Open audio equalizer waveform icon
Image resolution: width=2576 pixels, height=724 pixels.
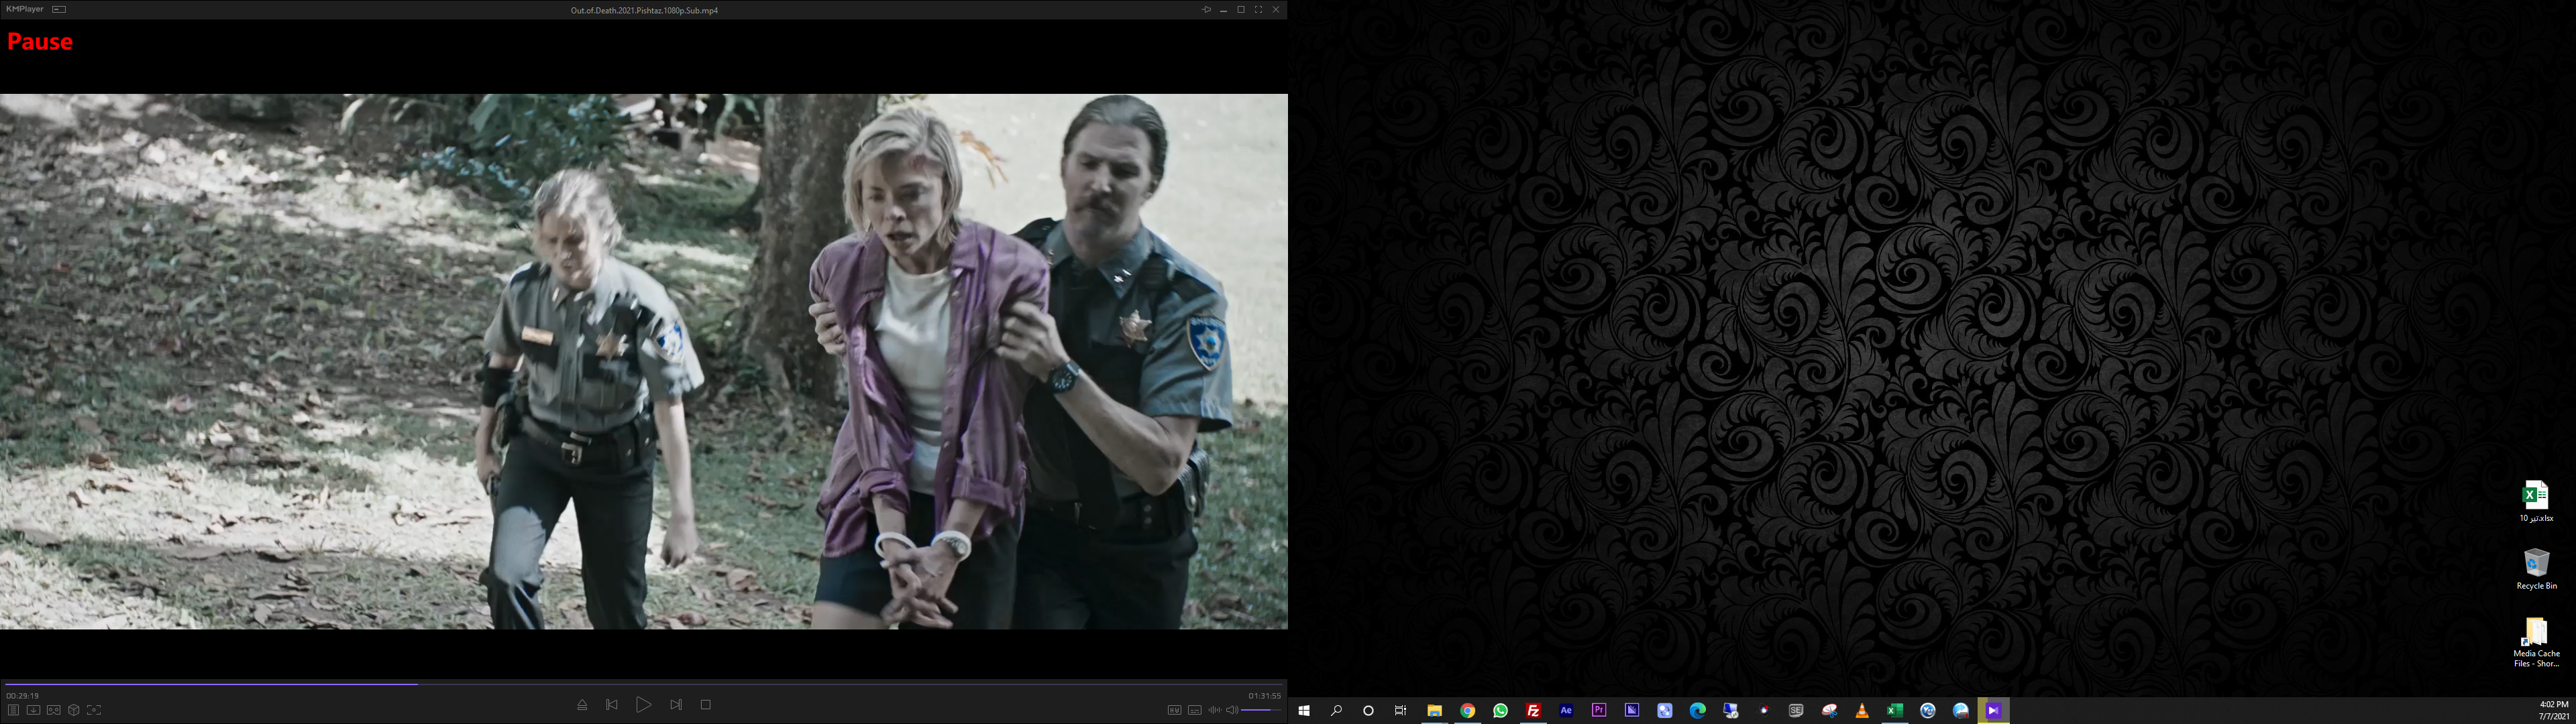point(1214,710)
